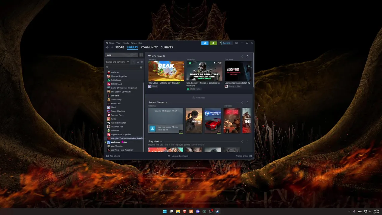Open The Last of Us recent game cover

194,120
